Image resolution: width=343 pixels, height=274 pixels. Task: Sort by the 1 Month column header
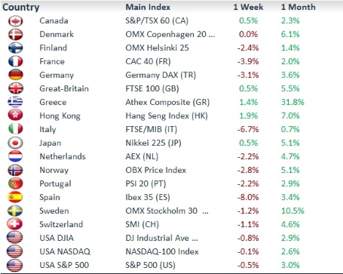(x=298, y=7)
